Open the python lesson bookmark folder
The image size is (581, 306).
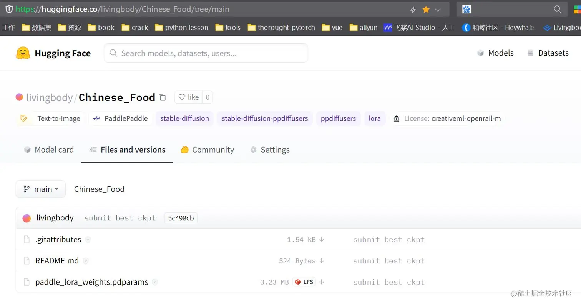pos(182,27)
